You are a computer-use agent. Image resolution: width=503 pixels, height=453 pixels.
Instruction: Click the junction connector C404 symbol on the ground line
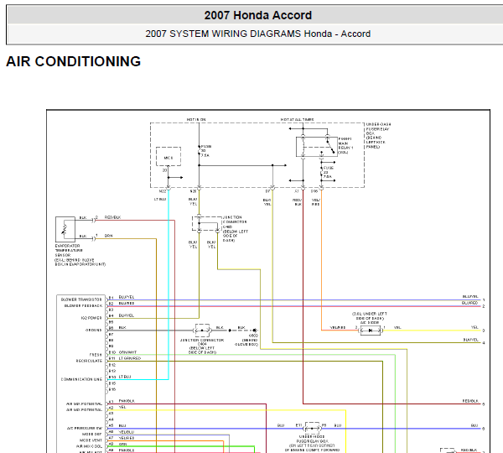(202, 330)
